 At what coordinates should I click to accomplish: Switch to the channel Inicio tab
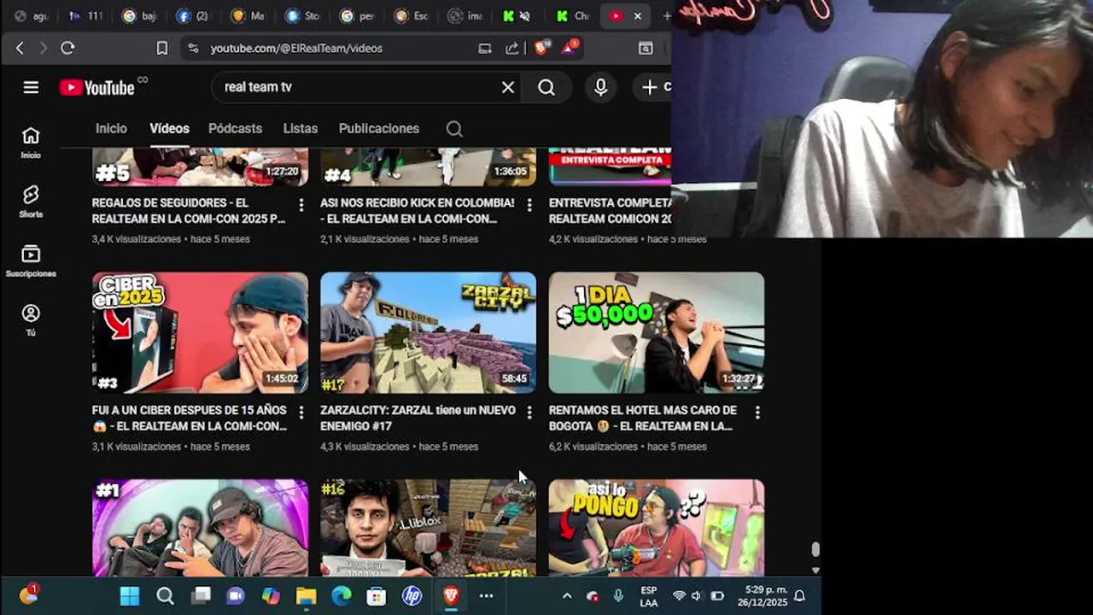[x=111, y=129]
